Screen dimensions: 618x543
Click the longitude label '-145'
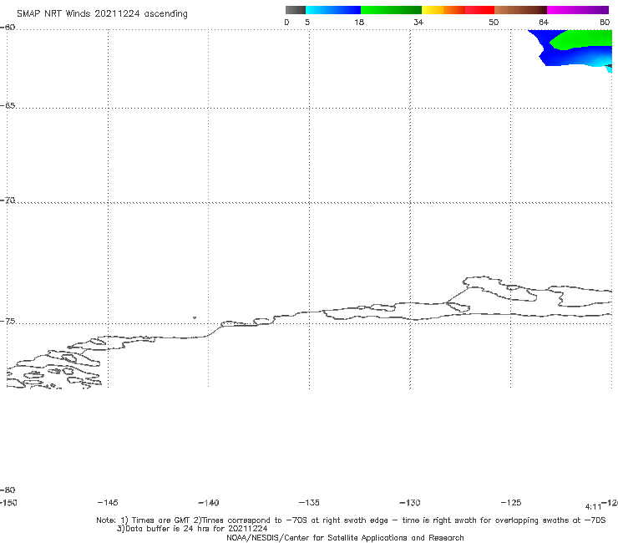pyautogui.click(x=108, y=503)
